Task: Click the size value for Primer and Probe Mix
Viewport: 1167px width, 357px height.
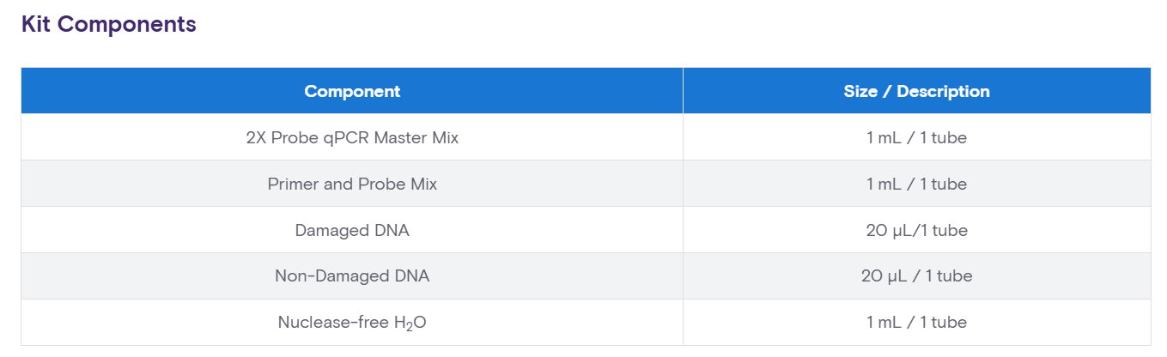Action: tap(916, 184)
